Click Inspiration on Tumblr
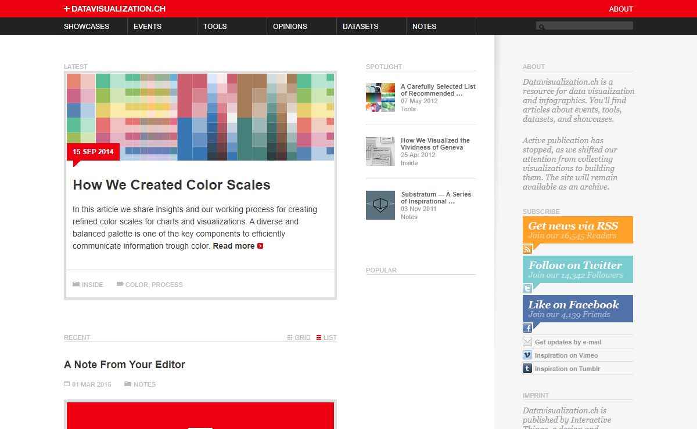Screen dimensions: 697x429 [567, 369]
